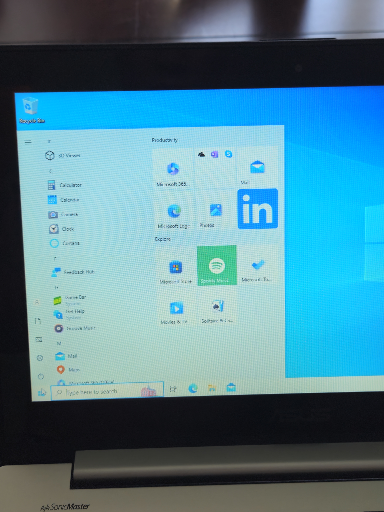Open Microsoft 365 (Office) in app list
This screenshot has width=384, height=512.
(x=86, y=382)
